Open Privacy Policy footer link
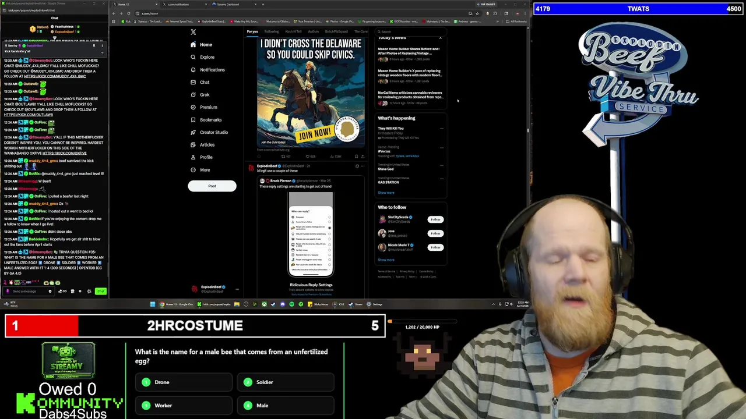 407,271
